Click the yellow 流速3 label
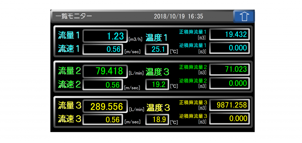The width and height of the screenshot is (302, 143). click(70, 119)
